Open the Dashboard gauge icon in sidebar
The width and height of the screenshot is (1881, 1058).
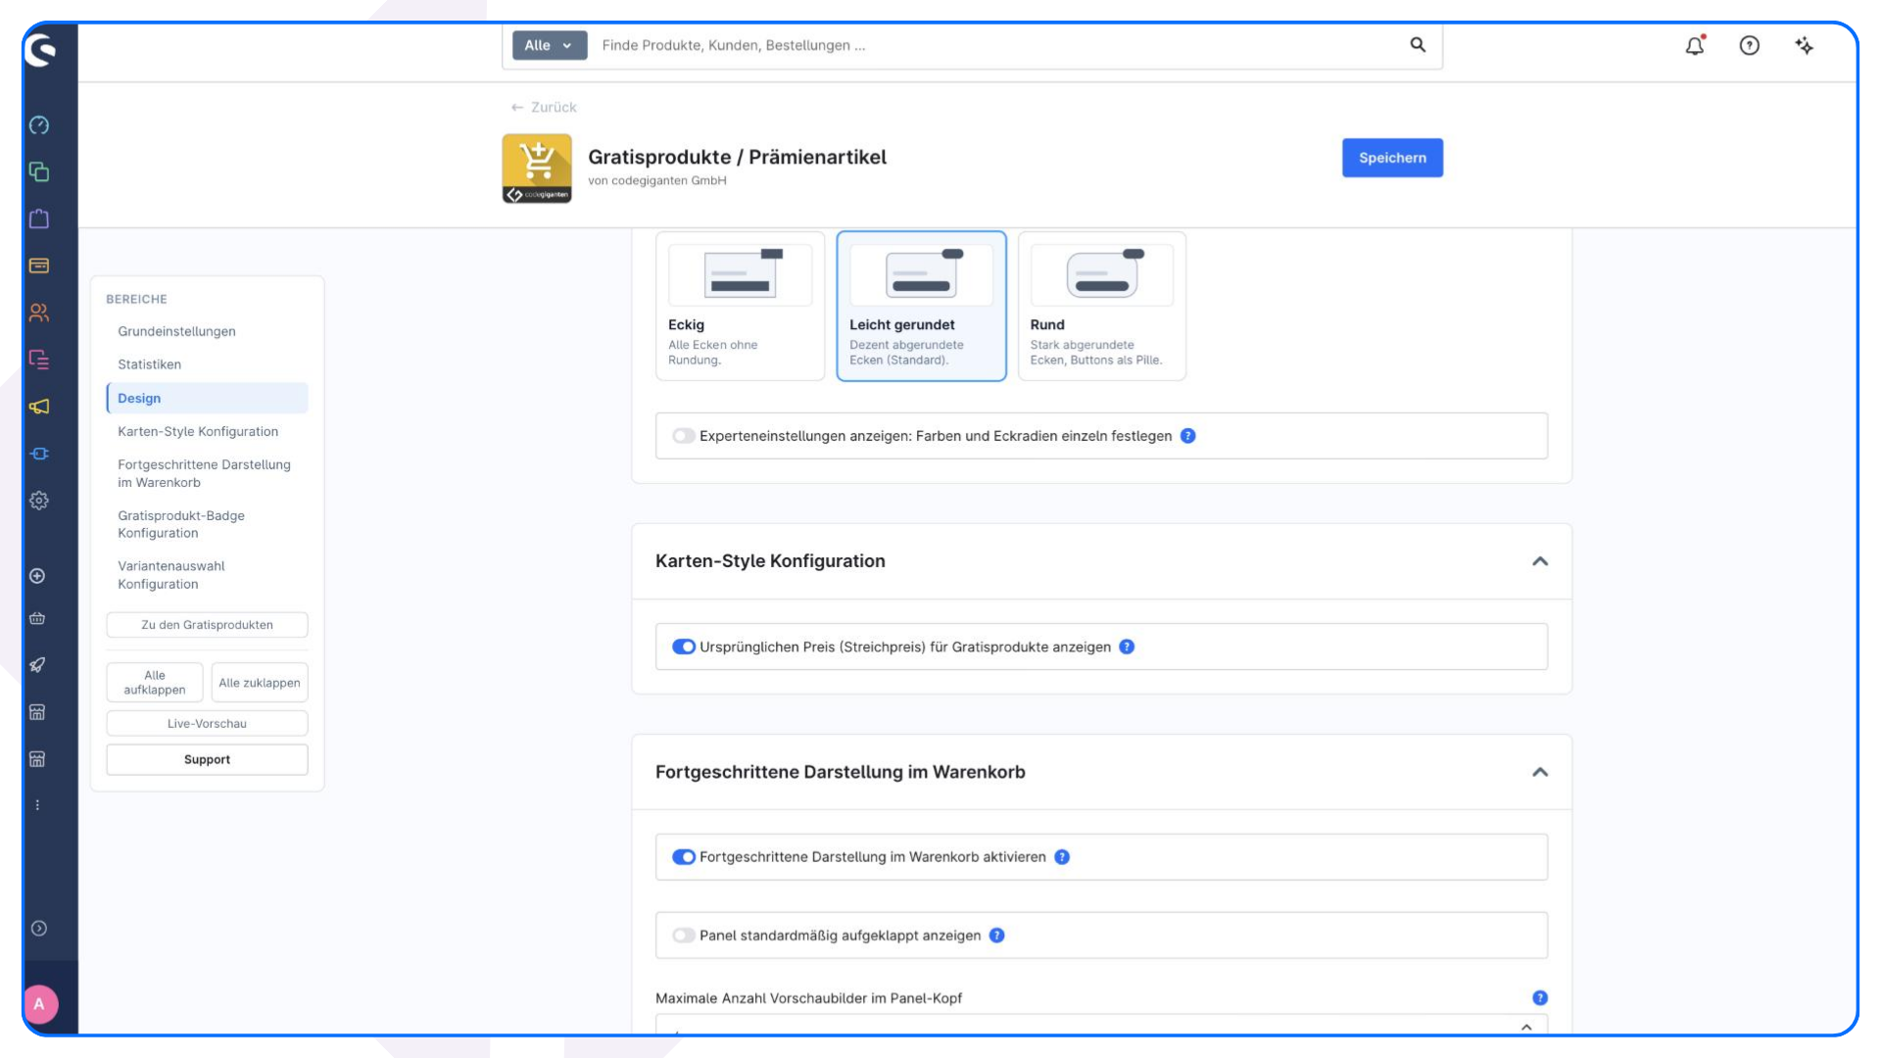pos(39,125)
